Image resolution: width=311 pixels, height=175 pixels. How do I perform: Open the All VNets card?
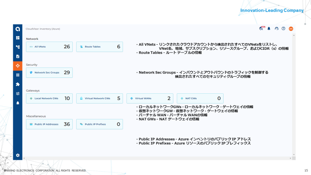49,47
